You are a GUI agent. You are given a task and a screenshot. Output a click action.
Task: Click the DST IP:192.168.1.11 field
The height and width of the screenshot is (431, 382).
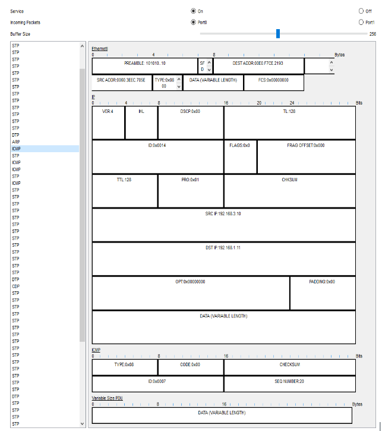(224, 259)
